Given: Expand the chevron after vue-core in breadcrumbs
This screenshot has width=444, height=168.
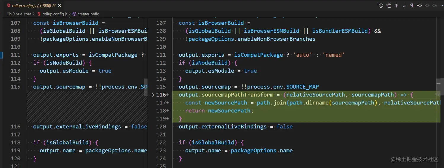Looking at the screenshot, I should [34, 14].
